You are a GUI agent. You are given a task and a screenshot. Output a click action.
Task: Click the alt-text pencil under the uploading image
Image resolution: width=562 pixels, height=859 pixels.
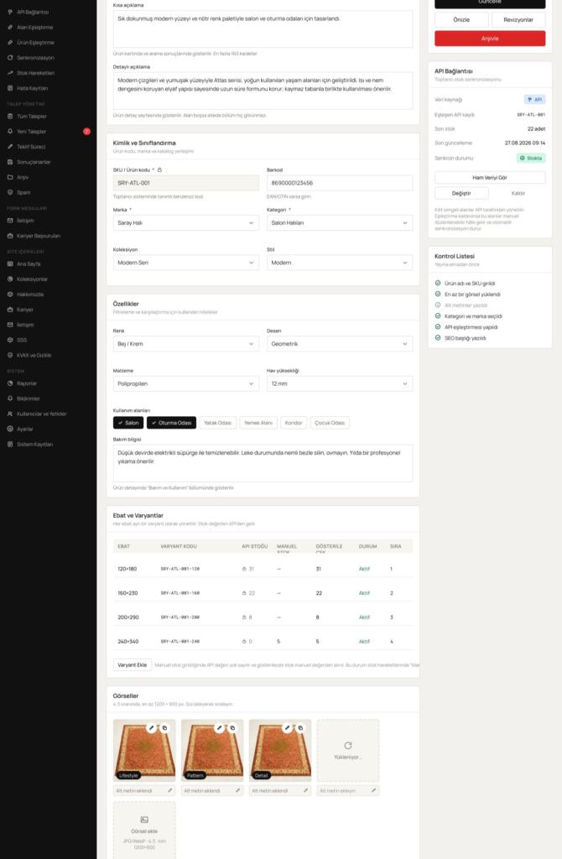[x=373, y=790]
